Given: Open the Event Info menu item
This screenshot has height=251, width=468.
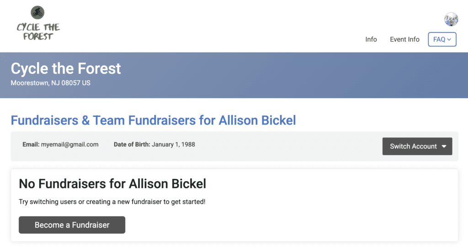Looking at the screenshot, I should pos(404,39).
